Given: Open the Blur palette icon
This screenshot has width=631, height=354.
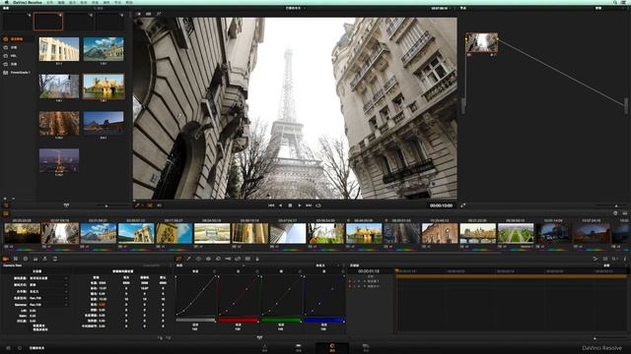Looking at the screenshot, I should pyautogui.click(x=218, y=259).
